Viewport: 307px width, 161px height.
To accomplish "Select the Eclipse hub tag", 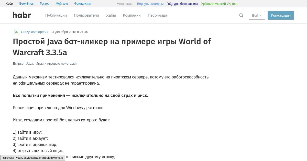I will (18, 64).
